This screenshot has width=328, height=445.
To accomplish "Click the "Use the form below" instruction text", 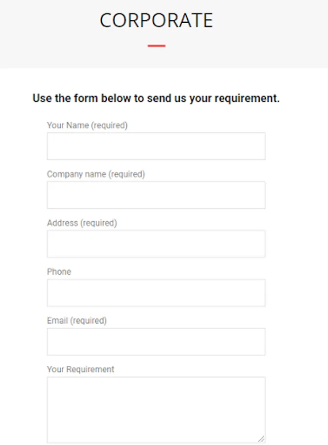I will click(x=156, y=98).
